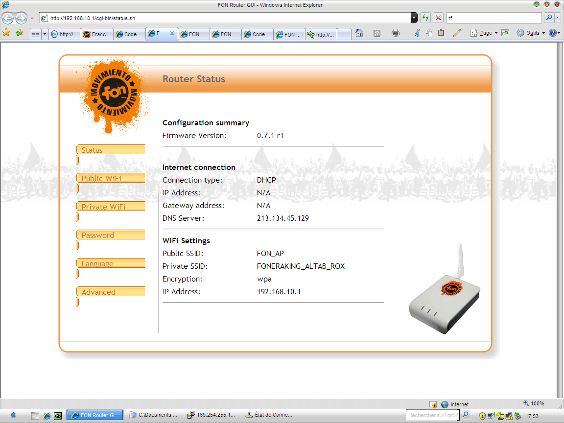Click the Internet security zone indicator

(455, 404)
